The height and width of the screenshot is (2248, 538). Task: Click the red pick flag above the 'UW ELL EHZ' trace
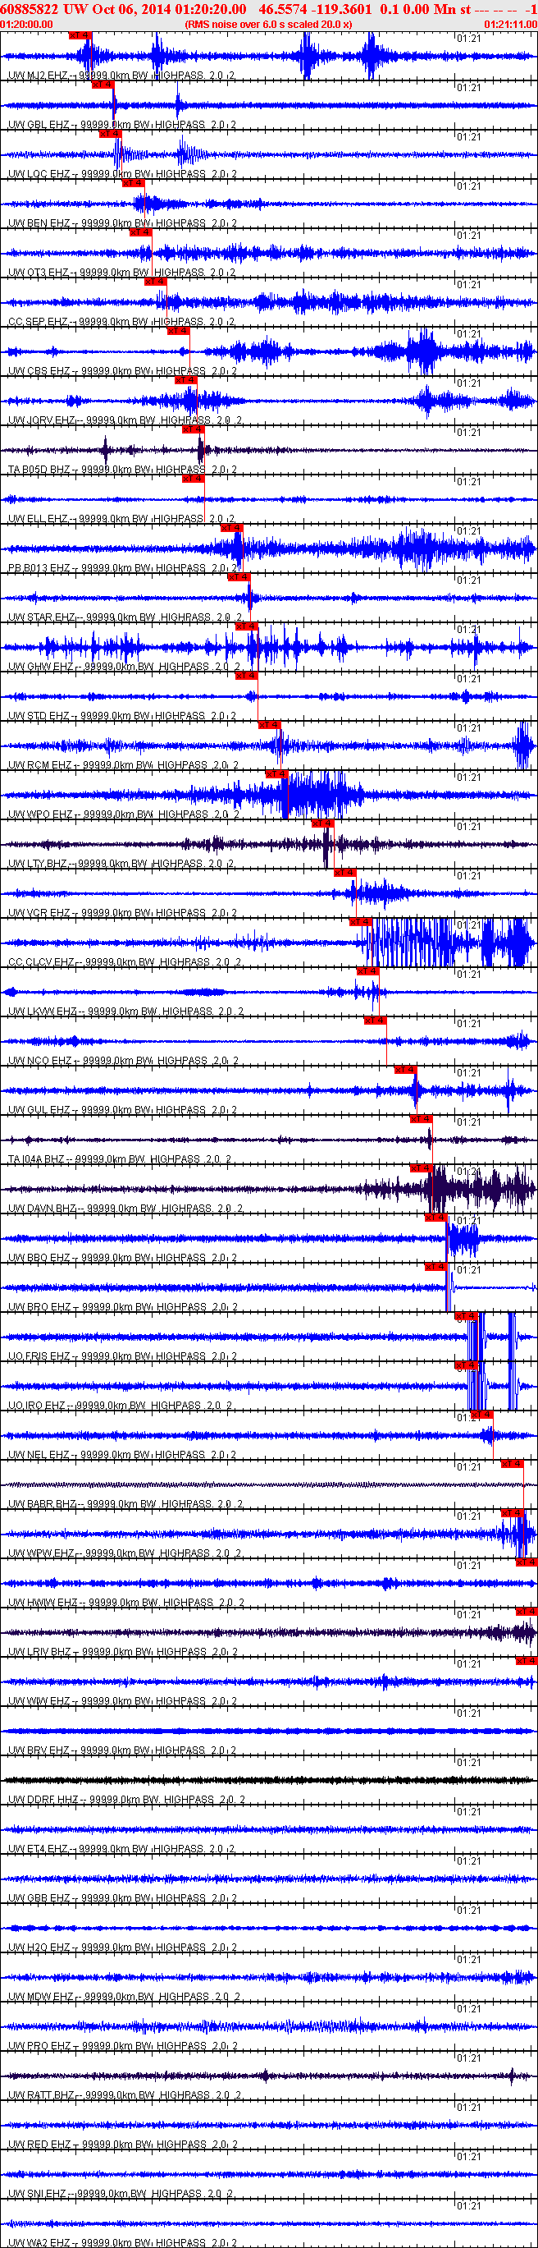pyautogui.click(x=193, y=478)
